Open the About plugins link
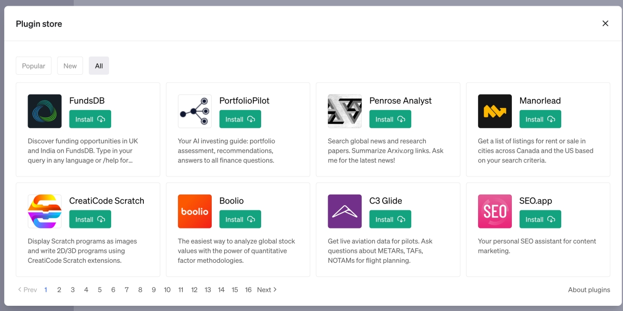This screenshot has height=311, width=623. coord(589,290)
